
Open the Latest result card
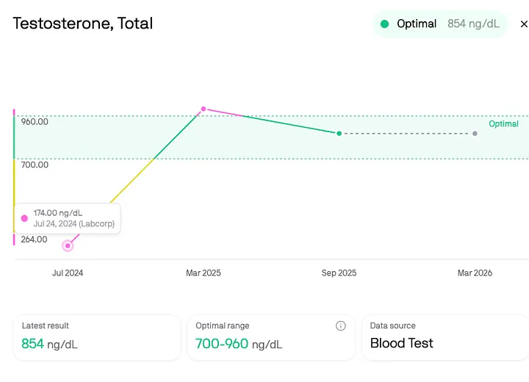pos(97,338)
